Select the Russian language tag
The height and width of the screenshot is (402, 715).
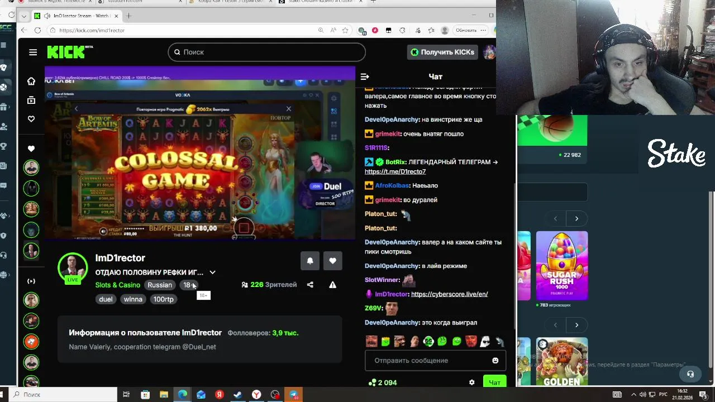(x=160, y=285)
